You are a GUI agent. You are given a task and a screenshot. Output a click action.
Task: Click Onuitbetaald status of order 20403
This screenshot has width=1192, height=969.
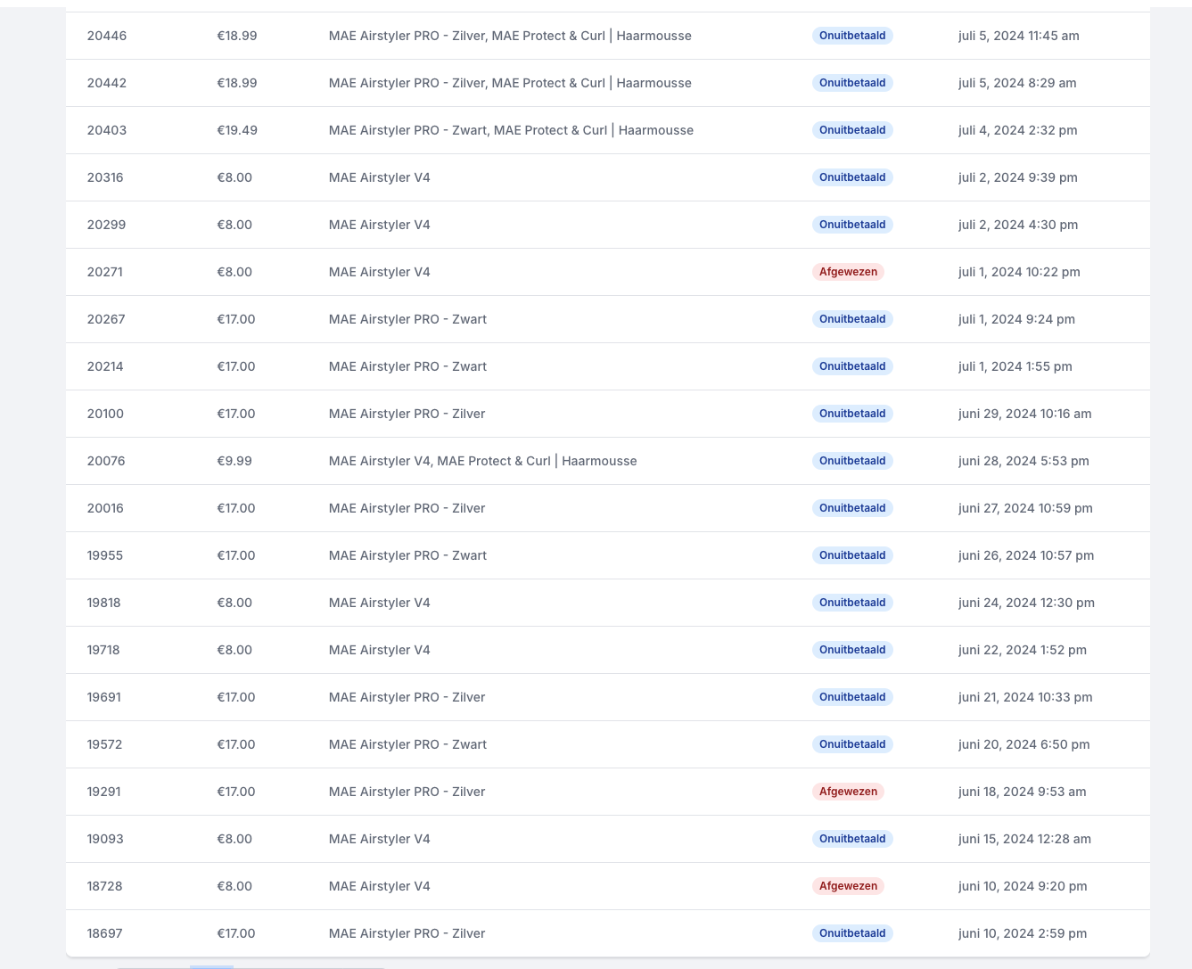pyautogui.click(x=852, y=130)
